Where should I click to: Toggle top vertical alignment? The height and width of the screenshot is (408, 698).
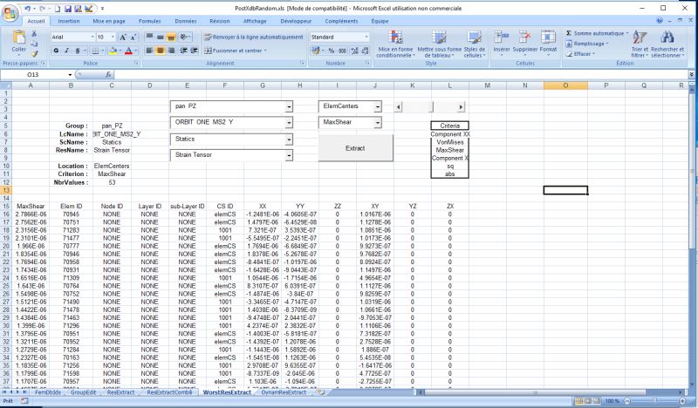point(149,37)
